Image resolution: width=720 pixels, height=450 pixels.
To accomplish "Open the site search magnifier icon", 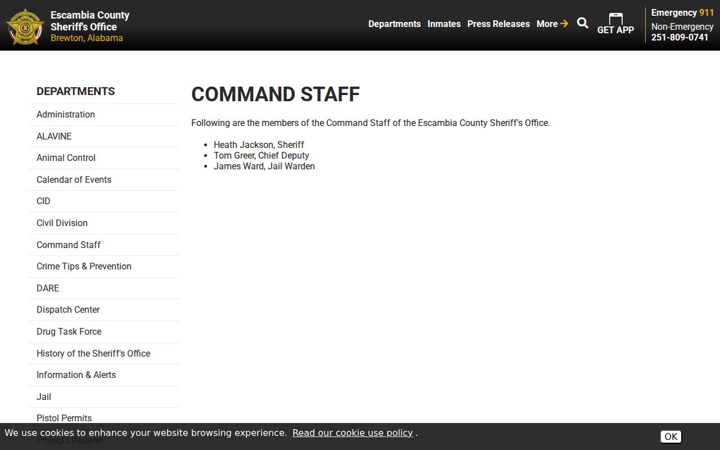I will [583, 23].
